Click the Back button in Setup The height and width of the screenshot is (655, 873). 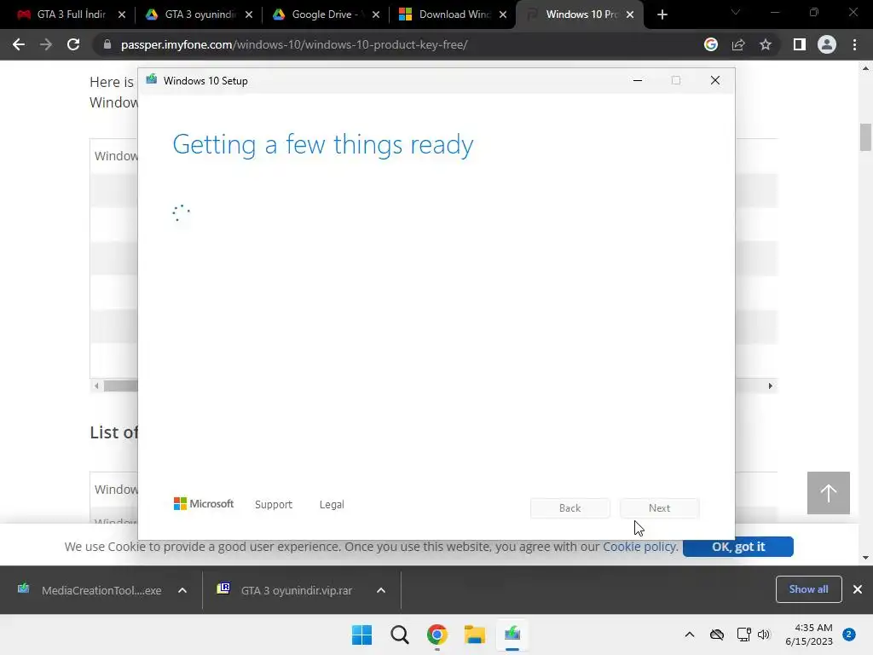pos(569,508)
